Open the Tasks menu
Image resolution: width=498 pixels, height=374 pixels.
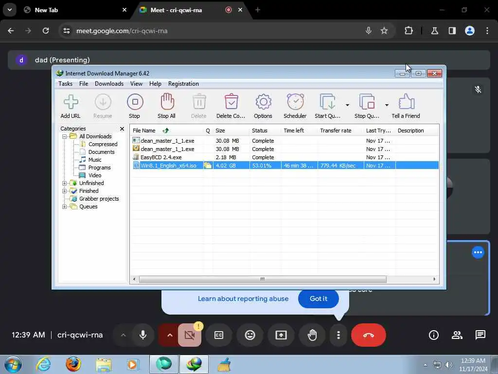(66, 84)
